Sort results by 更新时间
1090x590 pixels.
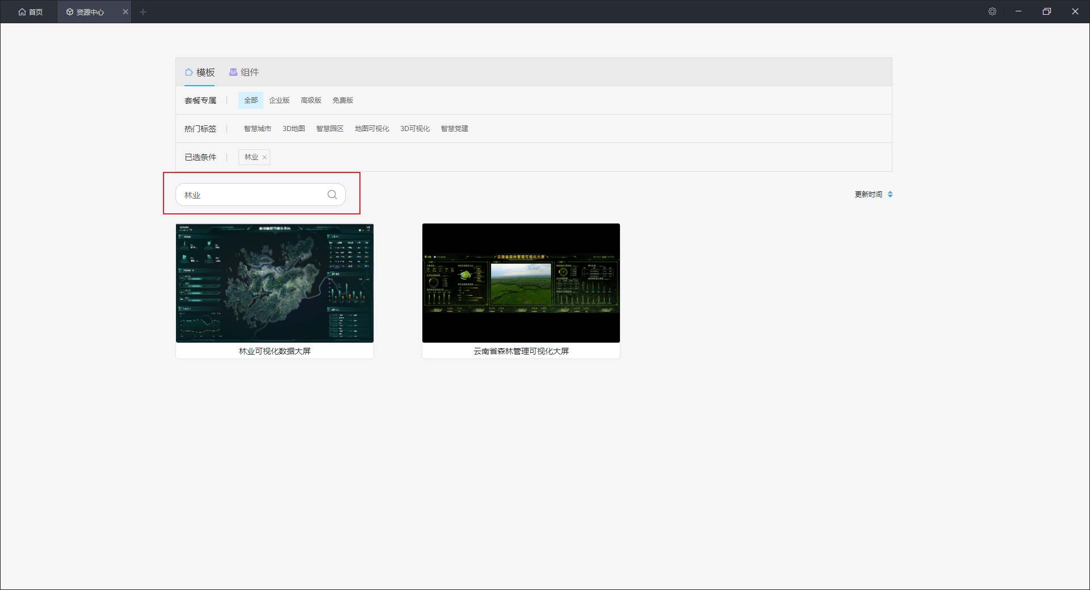(874, 194)
